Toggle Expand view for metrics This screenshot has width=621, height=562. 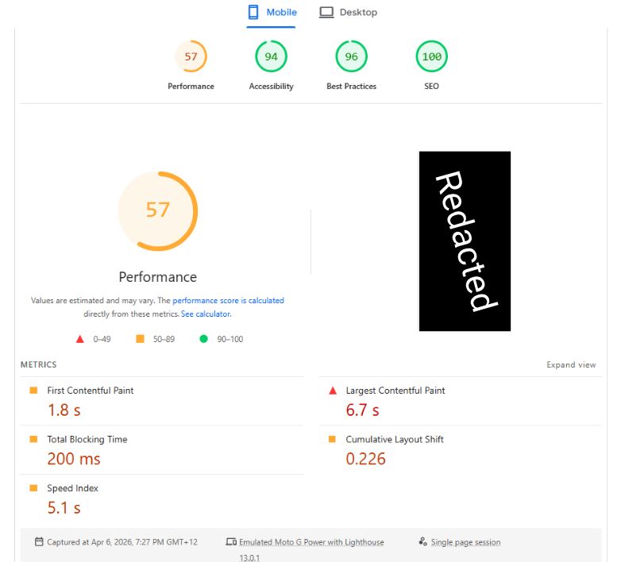[571, 364]
